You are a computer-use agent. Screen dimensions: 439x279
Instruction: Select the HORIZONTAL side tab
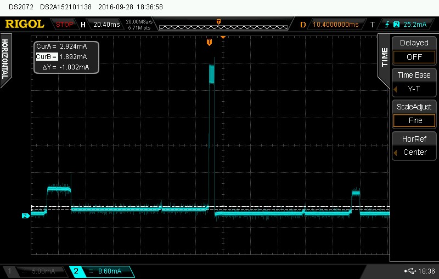(5, 59)
